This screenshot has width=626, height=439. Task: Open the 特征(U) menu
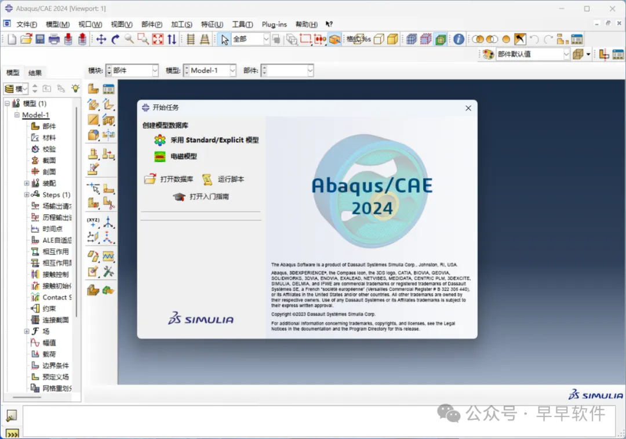[x=212, y=24]
